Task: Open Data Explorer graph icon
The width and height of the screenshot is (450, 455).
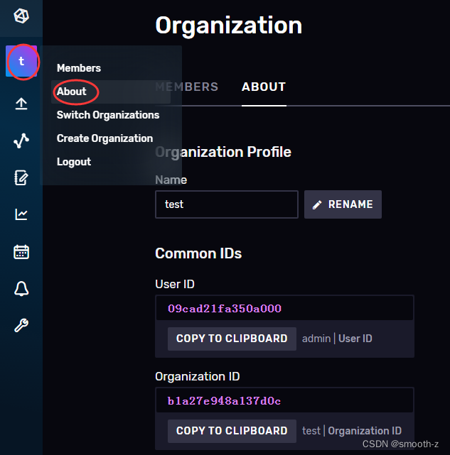Action: pos(21,141)
